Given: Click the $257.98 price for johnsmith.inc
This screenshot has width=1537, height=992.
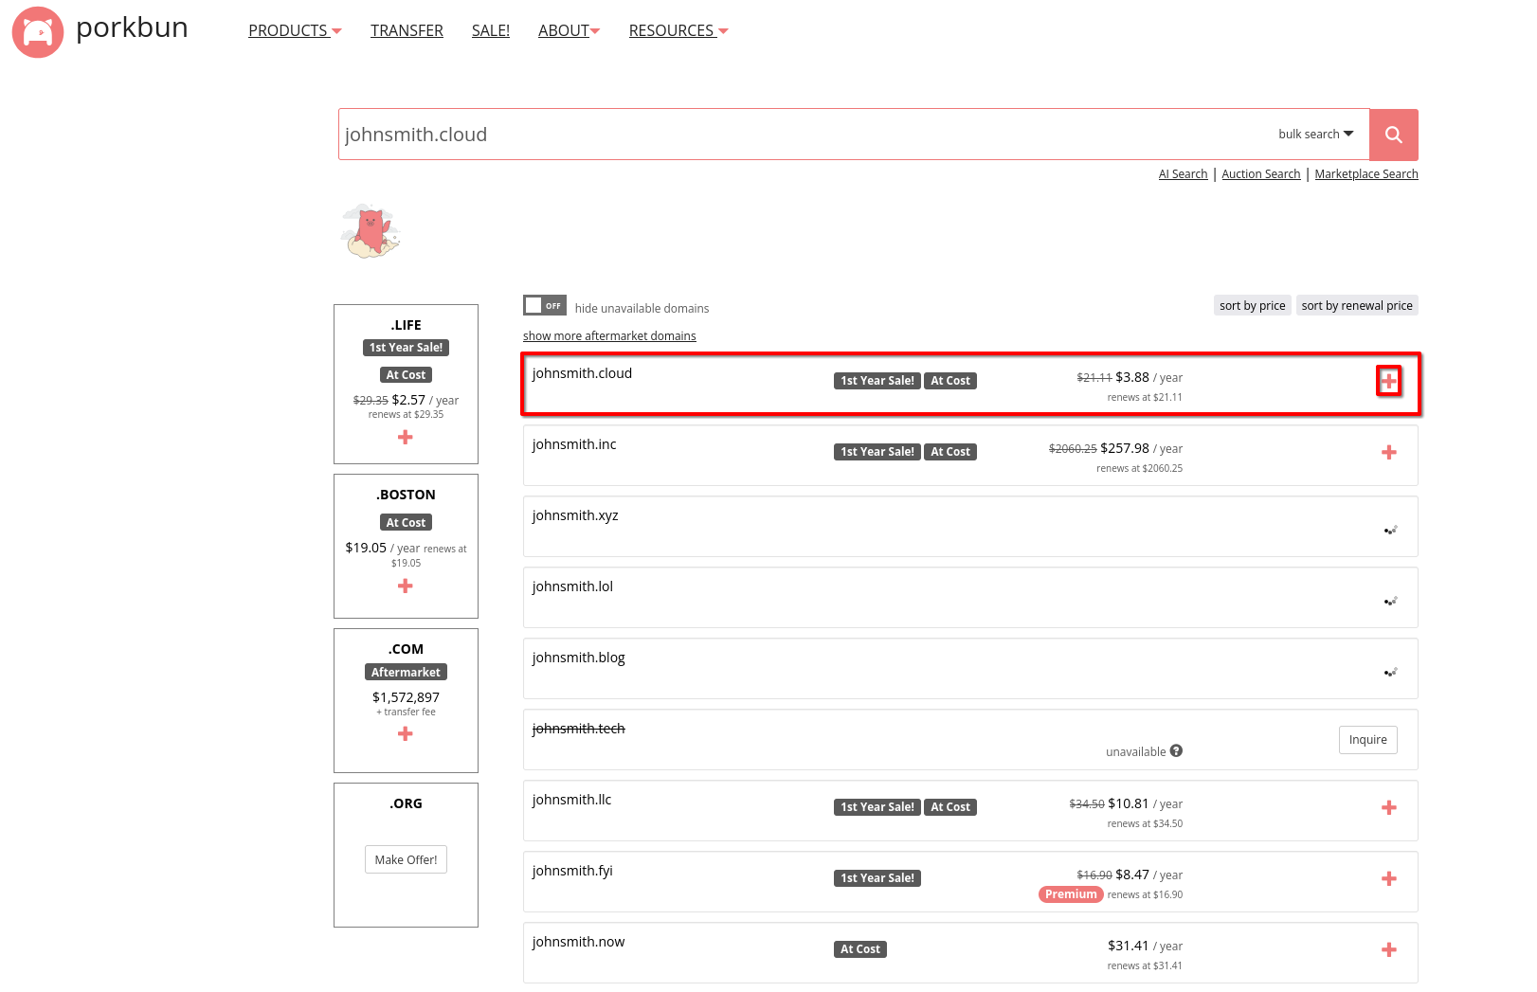Looking at the screenshot, I should tap(1125, 448).
